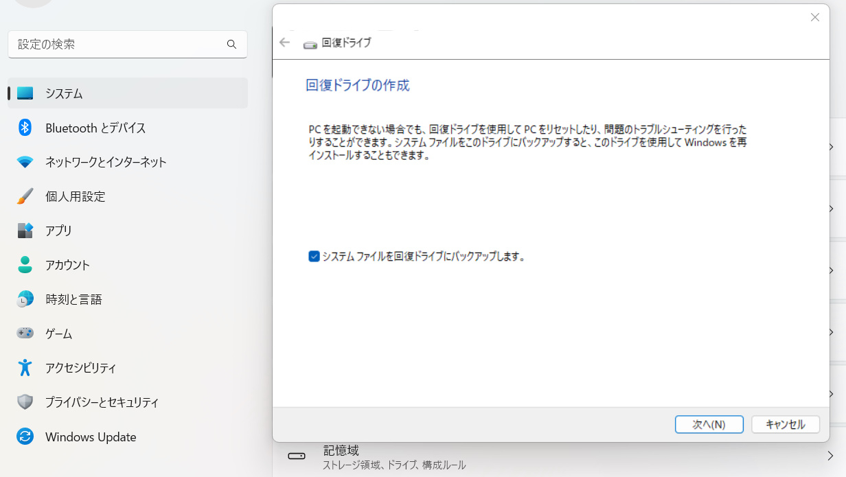Click the 設定の検索 search field
The image size is (846, 477).
[117, 44]
